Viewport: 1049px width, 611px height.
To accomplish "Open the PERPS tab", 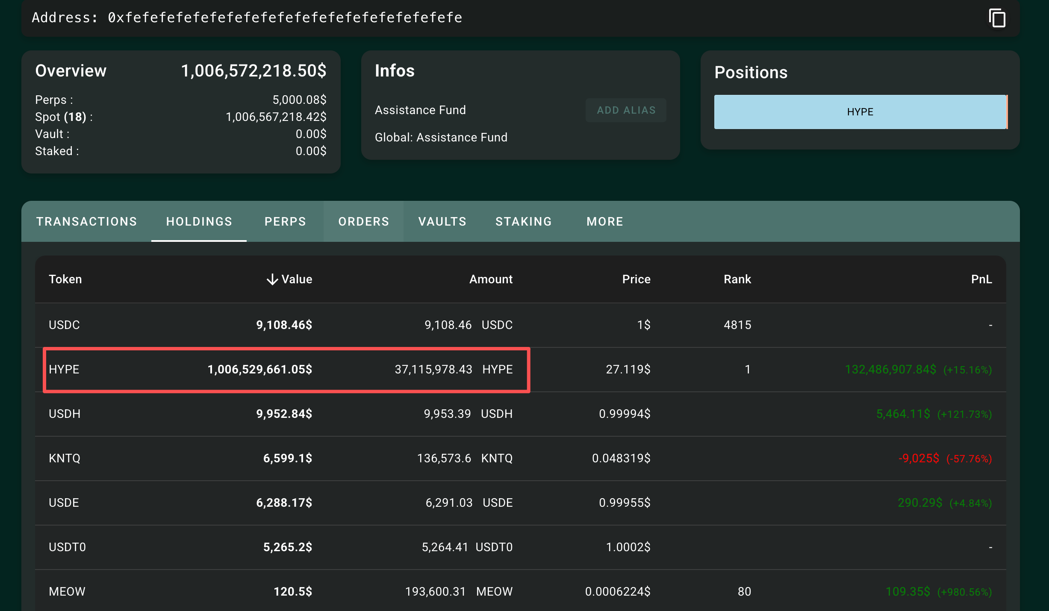I will 285,221.
